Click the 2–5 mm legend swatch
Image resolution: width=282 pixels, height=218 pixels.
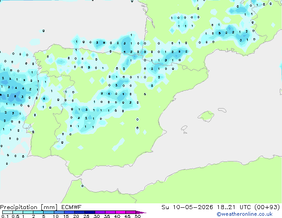(38, 212)
